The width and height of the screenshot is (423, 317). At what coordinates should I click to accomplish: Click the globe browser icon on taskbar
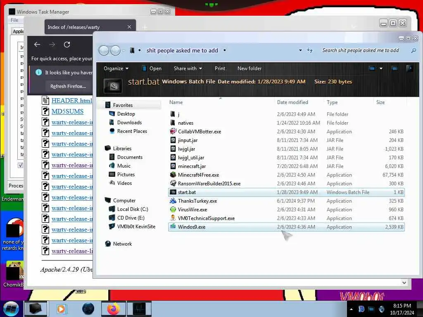click(88, 309)
